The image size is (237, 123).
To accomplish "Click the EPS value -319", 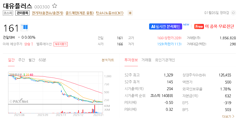I will (x=228, y=103).
